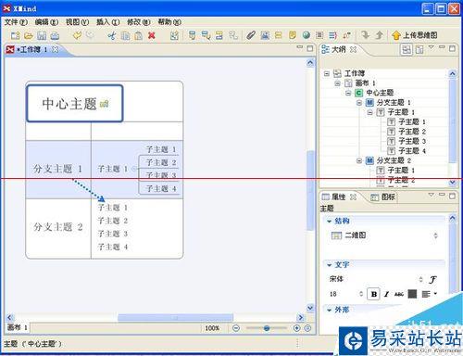The height and width of the screenshot is (356, 463).
Task: Toggle strikethrough ABC formatting
Action: tap(399, 294)
